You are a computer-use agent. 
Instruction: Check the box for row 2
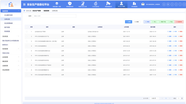coord(27,36)
